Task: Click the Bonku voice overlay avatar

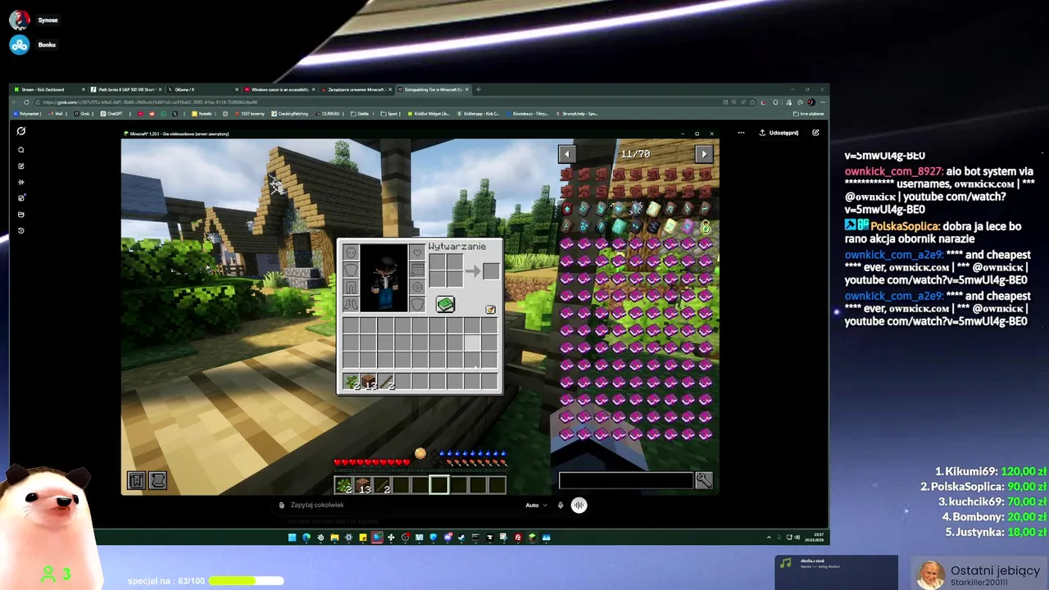Action: [x=19, y=44]
